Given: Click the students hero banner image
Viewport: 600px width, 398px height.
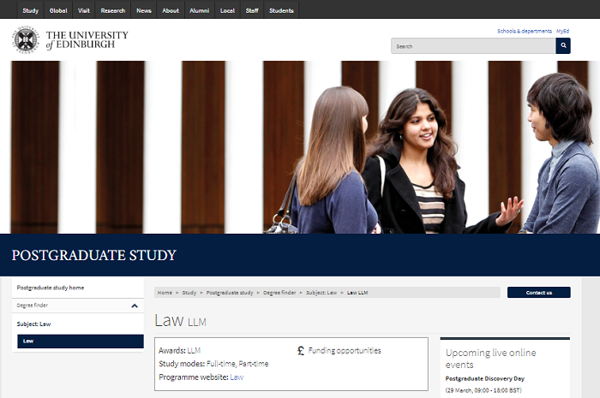Looking at the screenshot, I should point(300,146).
